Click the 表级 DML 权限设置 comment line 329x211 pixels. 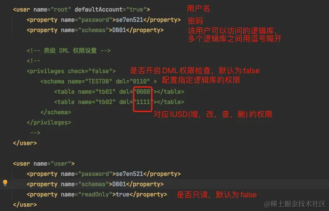pos(69,51)
